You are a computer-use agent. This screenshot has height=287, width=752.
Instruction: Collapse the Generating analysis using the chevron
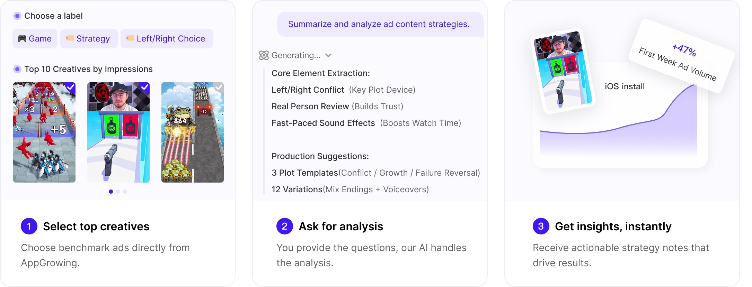pyautogui.click(x=329, y=55)
